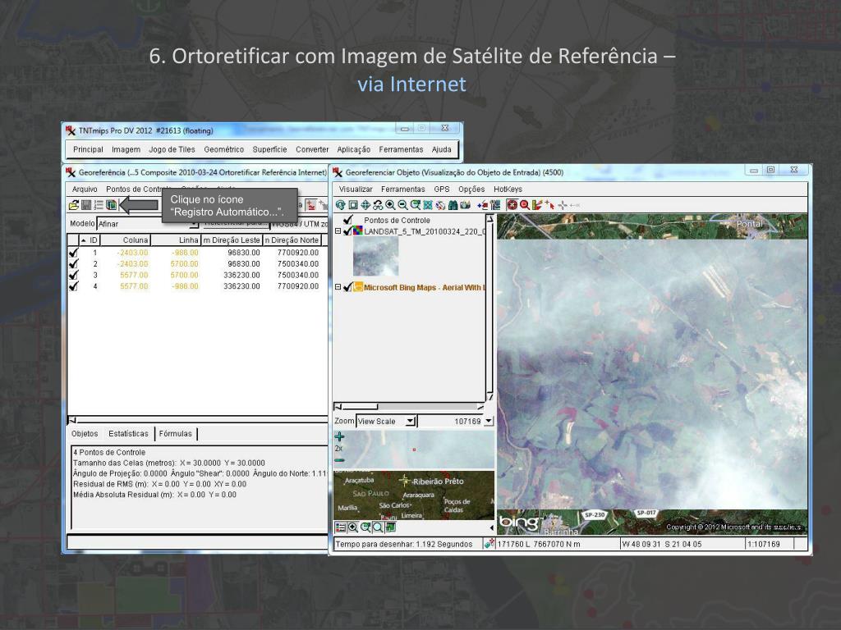Click the Direção Leste column header
841x630 pixels.
[x=232, y=240]
